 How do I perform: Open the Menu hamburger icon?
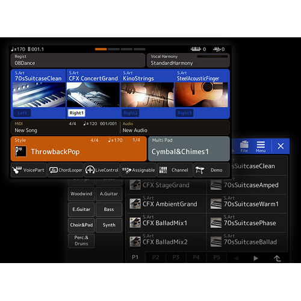(261, 146)
